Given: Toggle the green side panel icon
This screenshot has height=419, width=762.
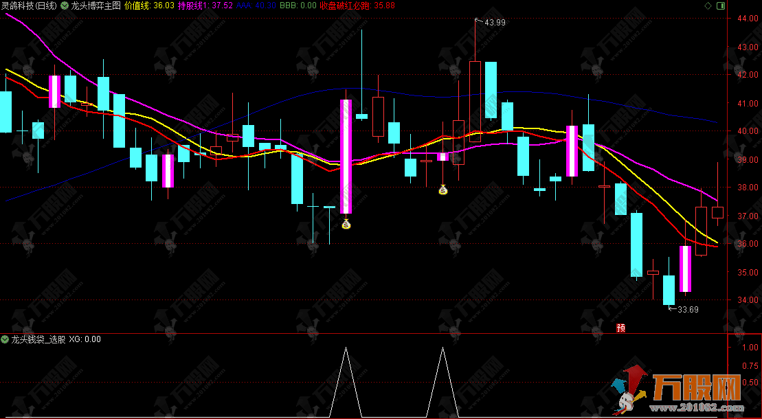Looking at the screenshot, I should point(721,5).
